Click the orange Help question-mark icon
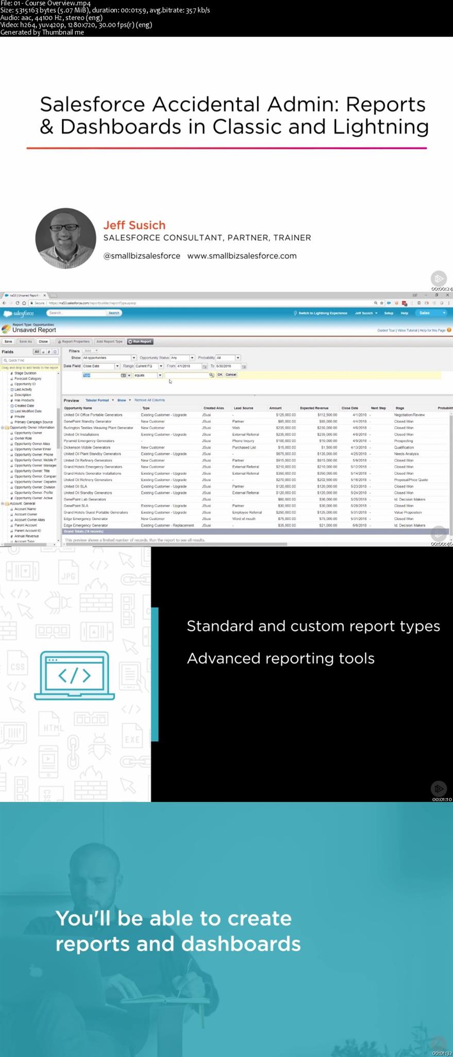The width and height of the screenshot is (453, 1057). click(x=449, y=330)
